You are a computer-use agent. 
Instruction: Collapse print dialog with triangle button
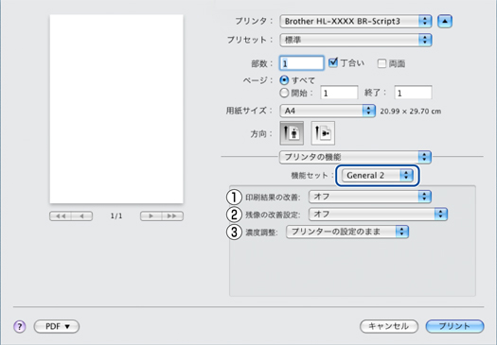pyautogui.click(x=445, y=21)
